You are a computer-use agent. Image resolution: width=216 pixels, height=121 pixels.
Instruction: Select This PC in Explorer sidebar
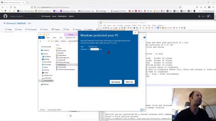click(x=44, y=54)
